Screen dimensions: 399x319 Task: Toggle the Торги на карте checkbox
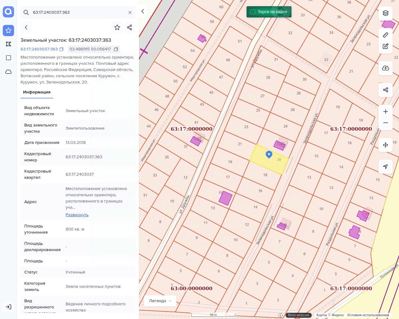[x=253, y=12]
